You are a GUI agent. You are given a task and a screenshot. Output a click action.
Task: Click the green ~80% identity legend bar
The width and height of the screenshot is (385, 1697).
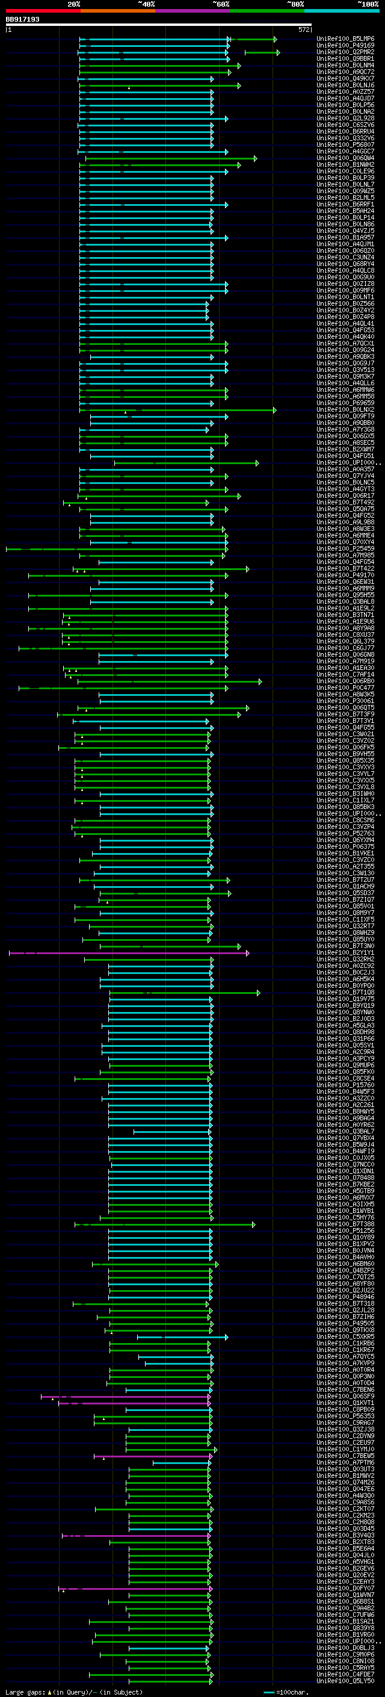[x=267, y=11]
